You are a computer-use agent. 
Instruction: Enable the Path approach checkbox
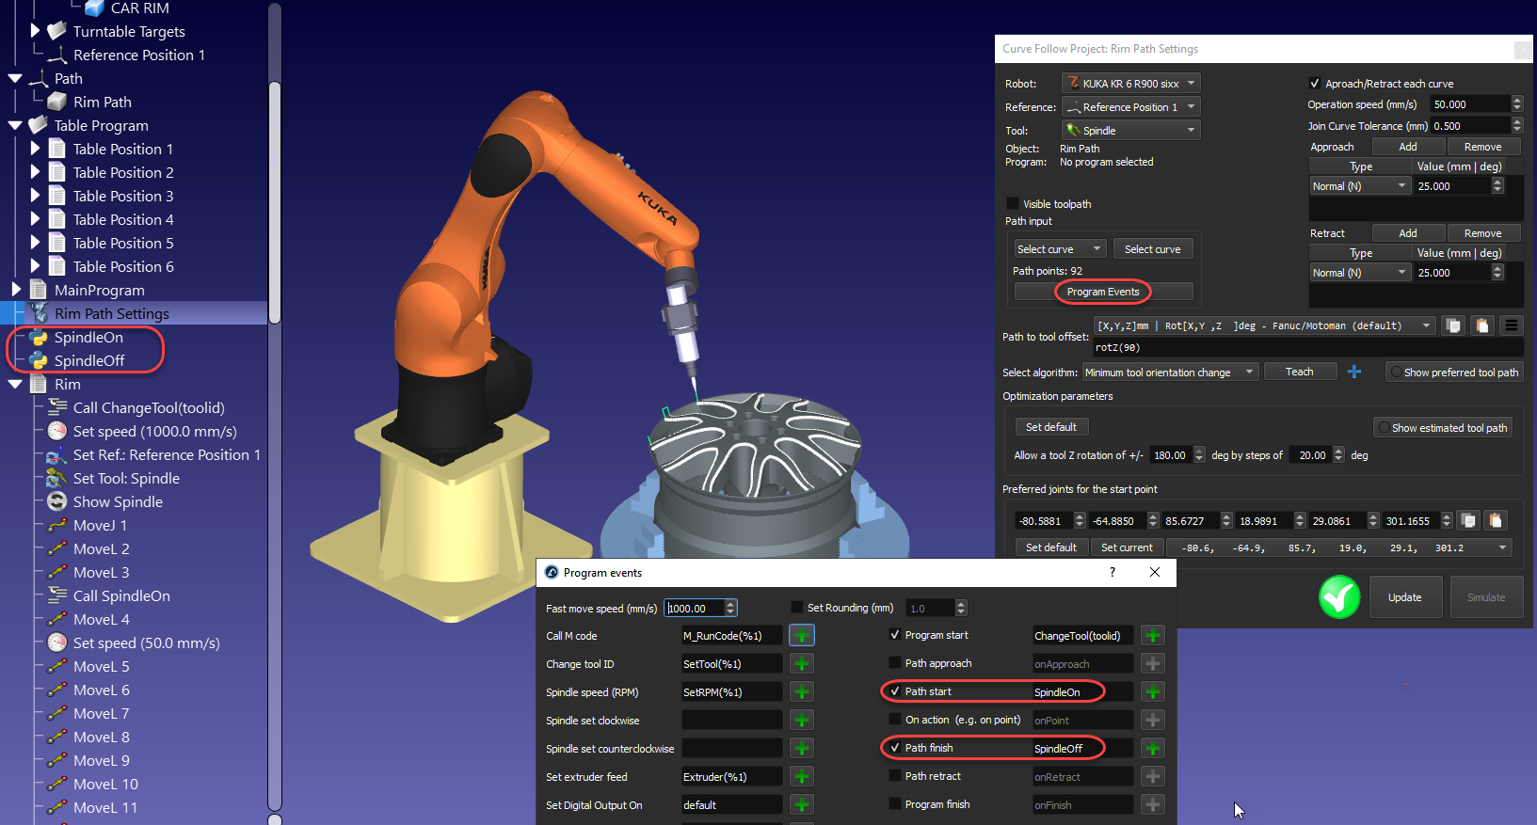click(x=895, y=663)
